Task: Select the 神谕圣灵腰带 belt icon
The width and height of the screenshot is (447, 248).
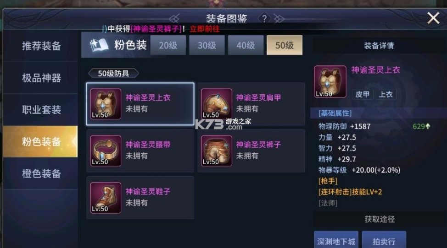Action: pyautogui.click(x=106, y=151)
